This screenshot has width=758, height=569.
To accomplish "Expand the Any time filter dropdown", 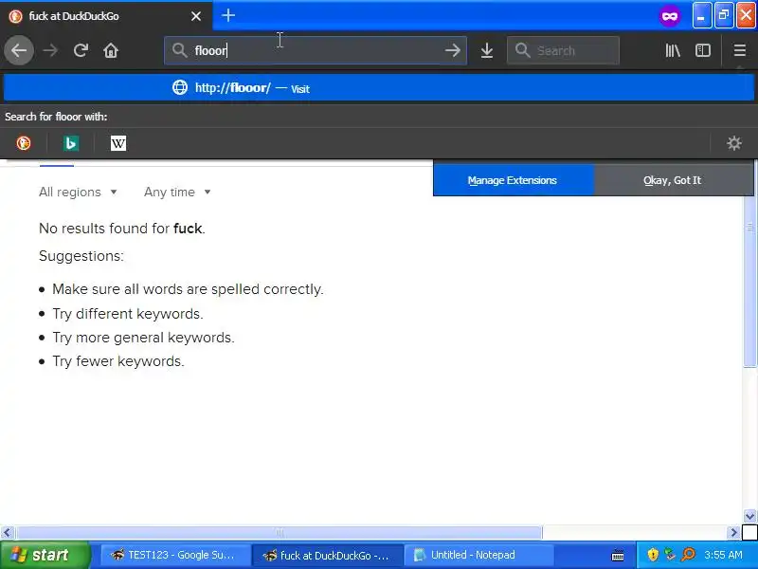I will tap(177, 193).
